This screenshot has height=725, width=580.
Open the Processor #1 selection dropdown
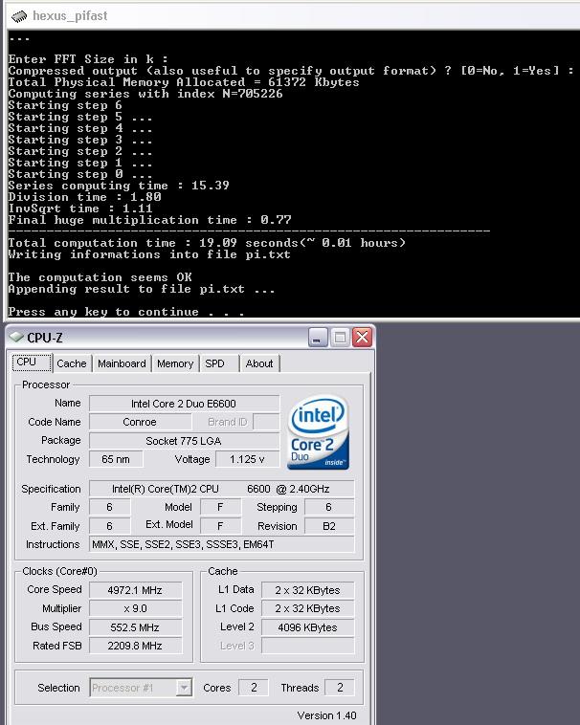[141, 688]
